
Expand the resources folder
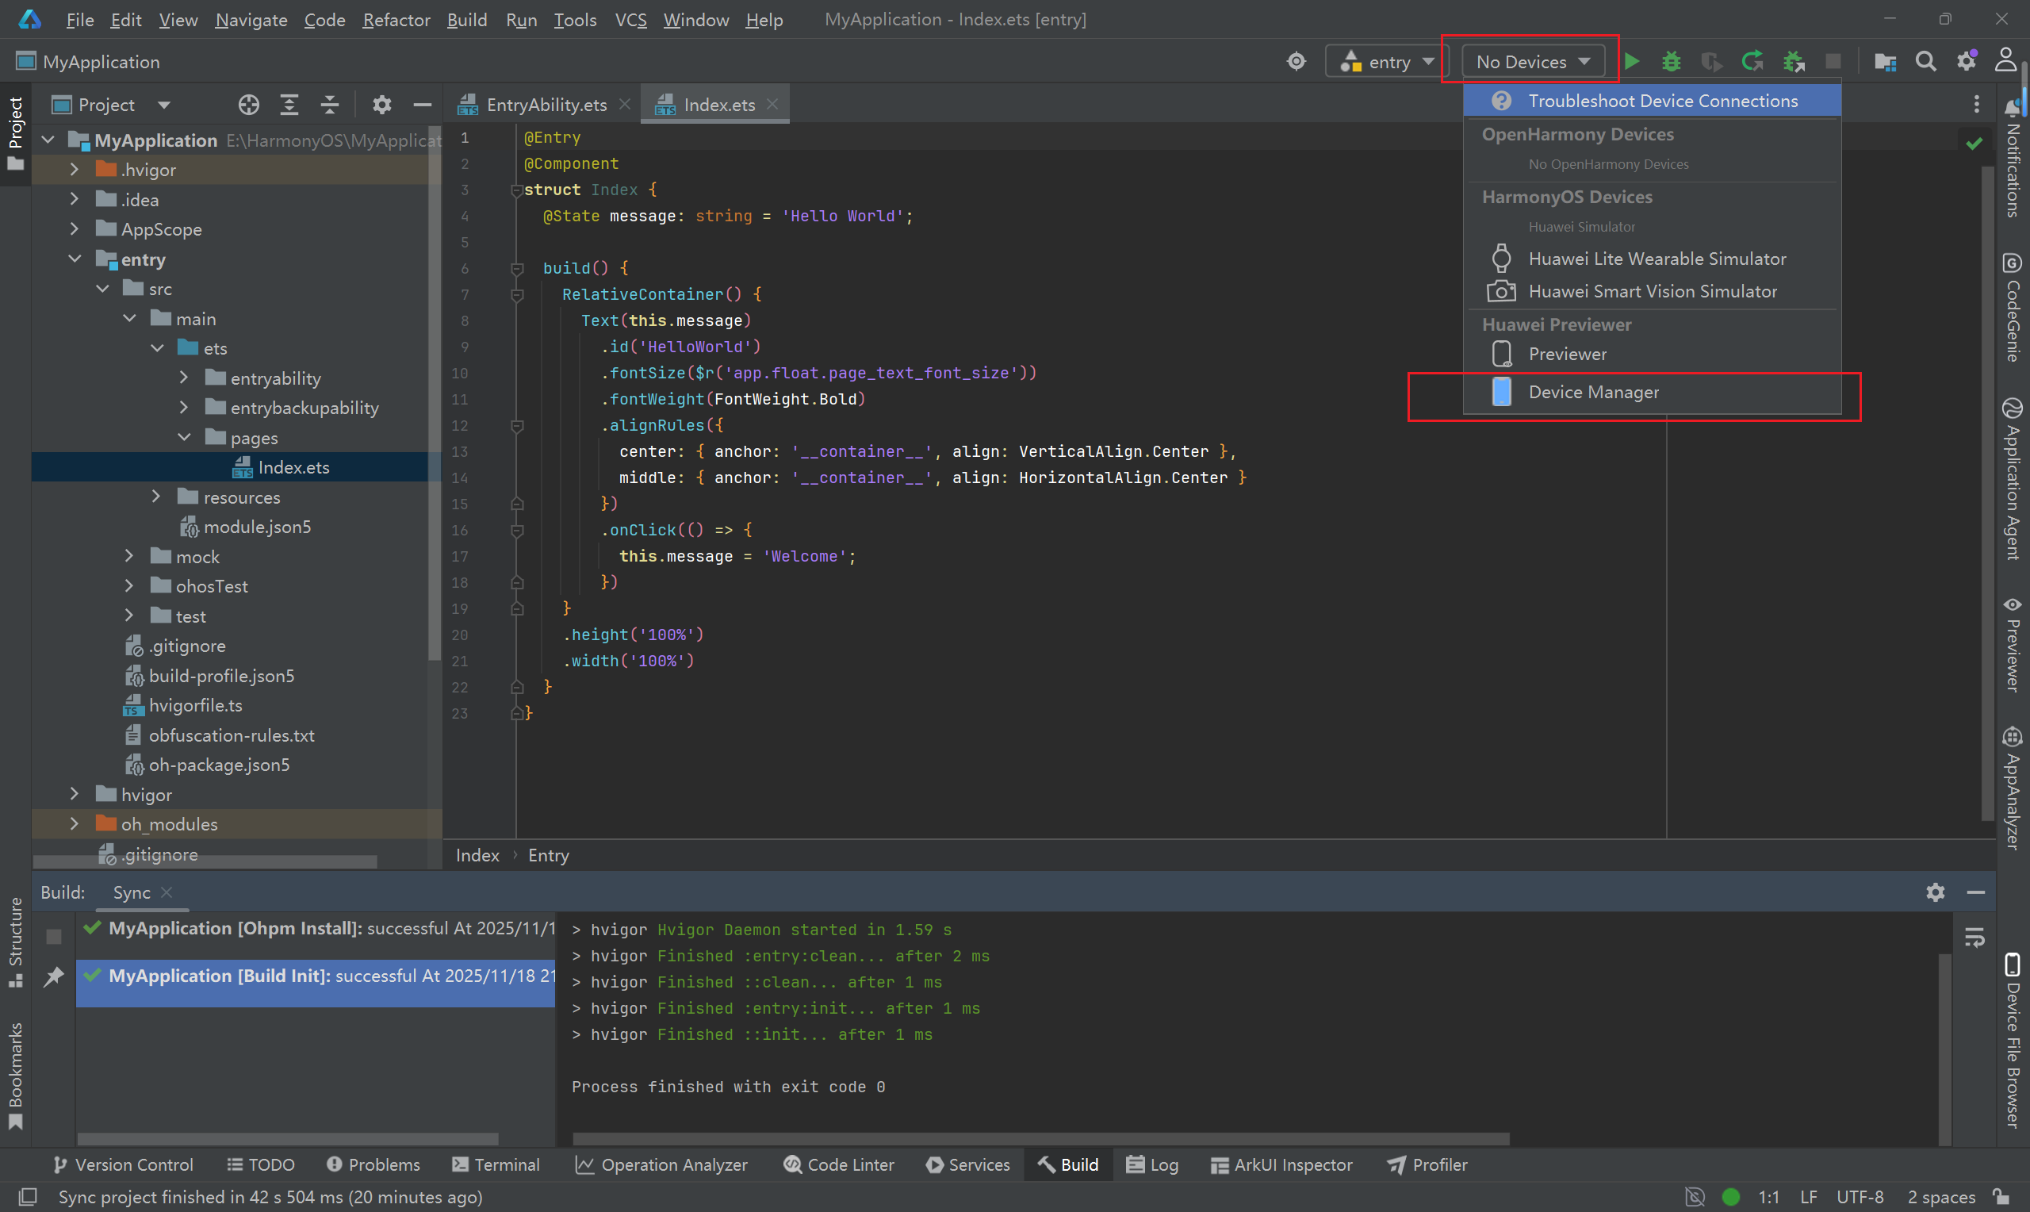click(156, 497)
